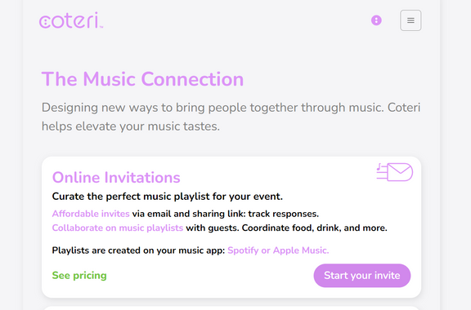The height and width of the screenshot is (310, 471).
Task: Click the trademark symbol beside the Coteri logo
Action: (101, 27)
